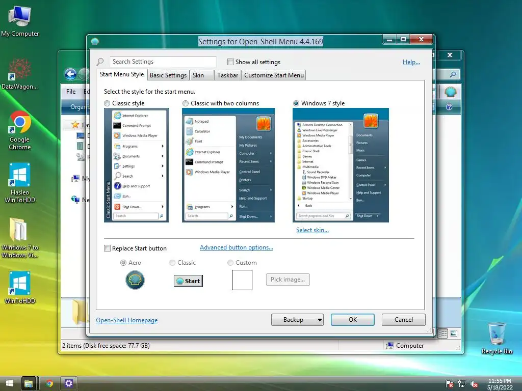Image resolution: width=522 pixels, height=391 pixels.
Task: Click the classic Start button image
Action: click(x=188, y=281)
